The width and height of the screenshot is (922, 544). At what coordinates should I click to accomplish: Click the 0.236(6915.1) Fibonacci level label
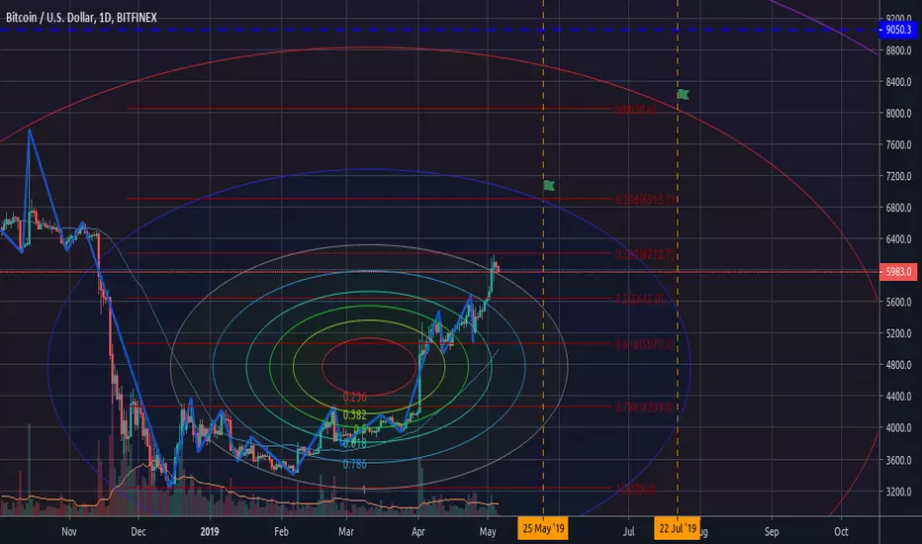coord(644,200)
